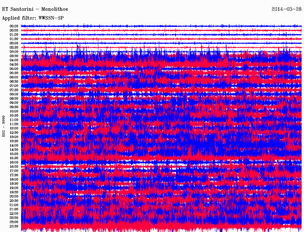Click the 20:00 time label
304x232 pixels.
14,196
